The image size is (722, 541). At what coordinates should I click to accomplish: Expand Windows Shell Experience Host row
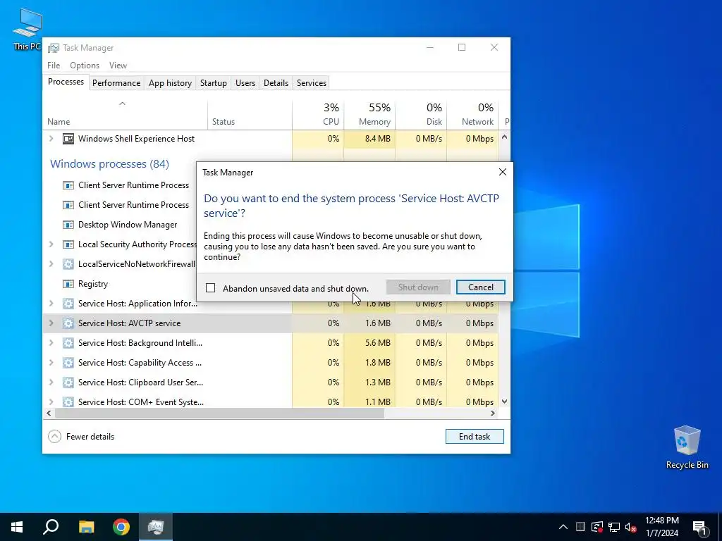51,139
